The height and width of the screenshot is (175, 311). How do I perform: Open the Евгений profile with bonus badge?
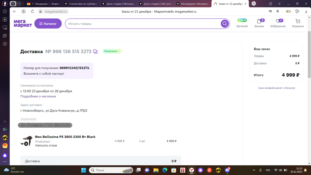point(242,23)
